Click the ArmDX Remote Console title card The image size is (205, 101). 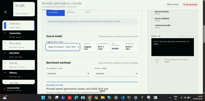click(x=24, y=9)
